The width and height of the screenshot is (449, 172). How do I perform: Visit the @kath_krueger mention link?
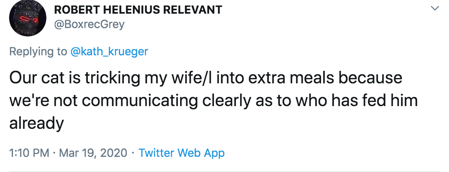click(109, 52)
